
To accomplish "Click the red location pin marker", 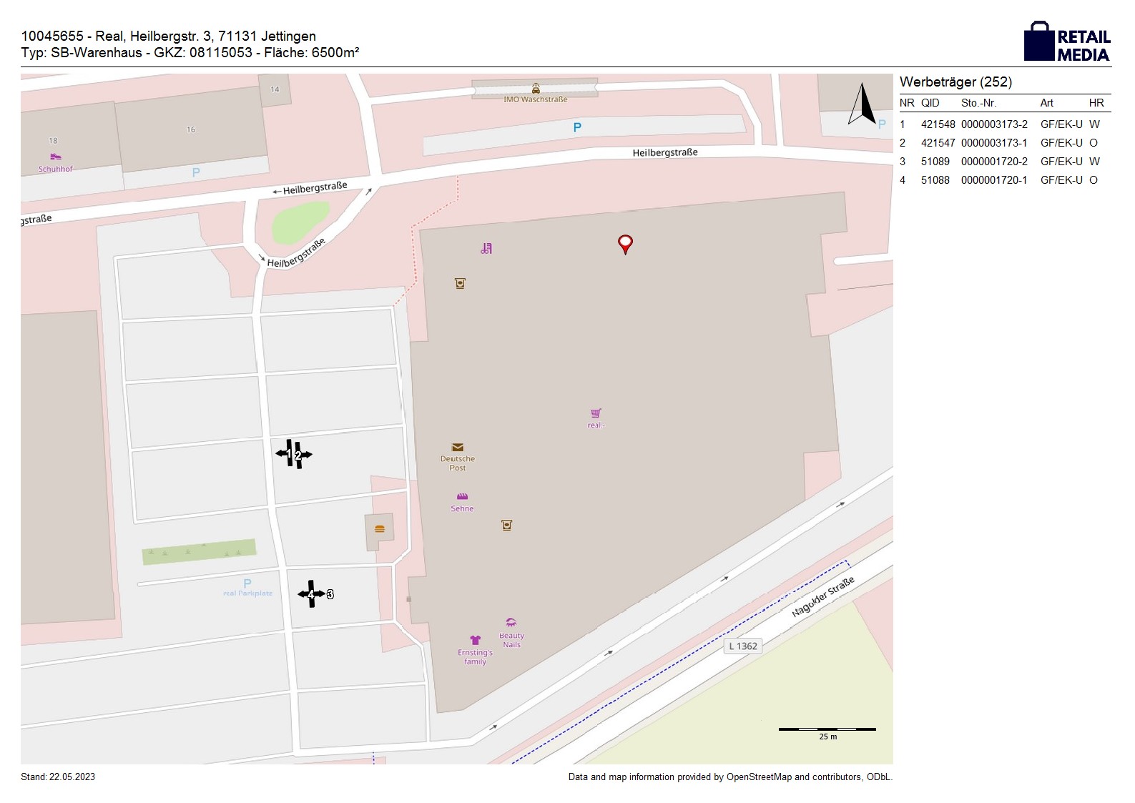I will pos(625,244).
